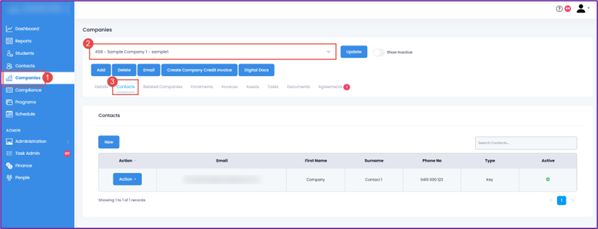The width and height of the screenshot is (598, 229).
Task: Click the 'Key' type cell
Action: pyautogui.click(x=490, y=180)
